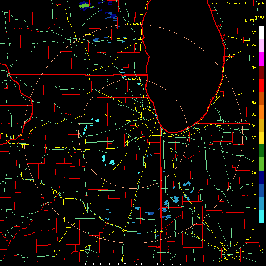Image resolution: width=266 pixels, height=266 pixels.
Task: Click the 42 value on the legend scale
Action: (x=254, y=103)
